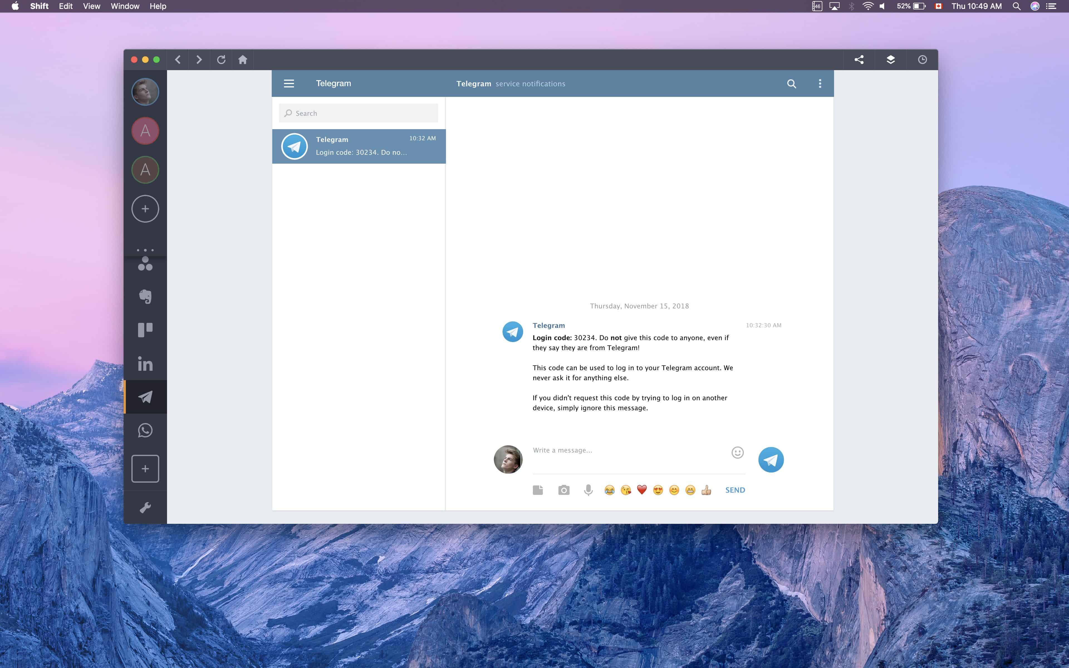Click the blue Telegram avatar by composer
Viewport: 1069px width, 668px height.
(771, 460)
